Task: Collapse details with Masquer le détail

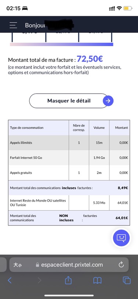Action: pos(69,101)
